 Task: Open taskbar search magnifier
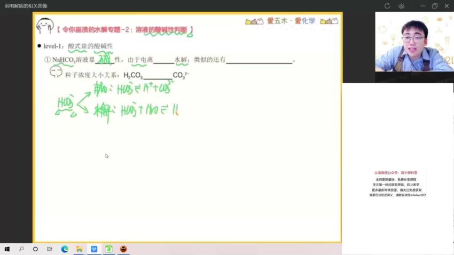pyautogui.click(x=21, y=249)
